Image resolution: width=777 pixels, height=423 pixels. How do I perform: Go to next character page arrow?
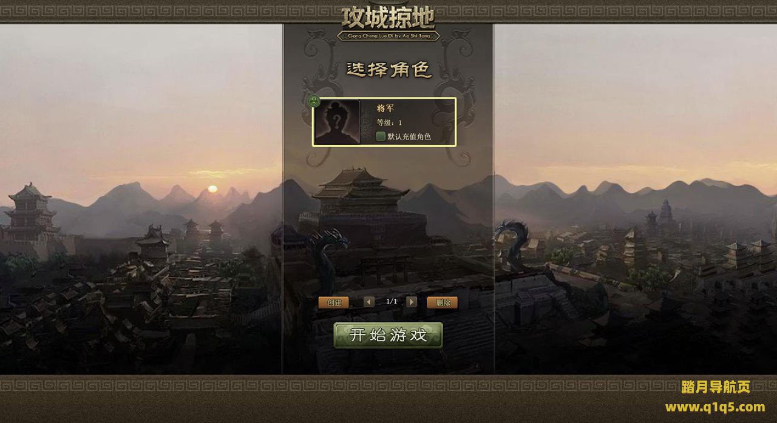(412, 302)
